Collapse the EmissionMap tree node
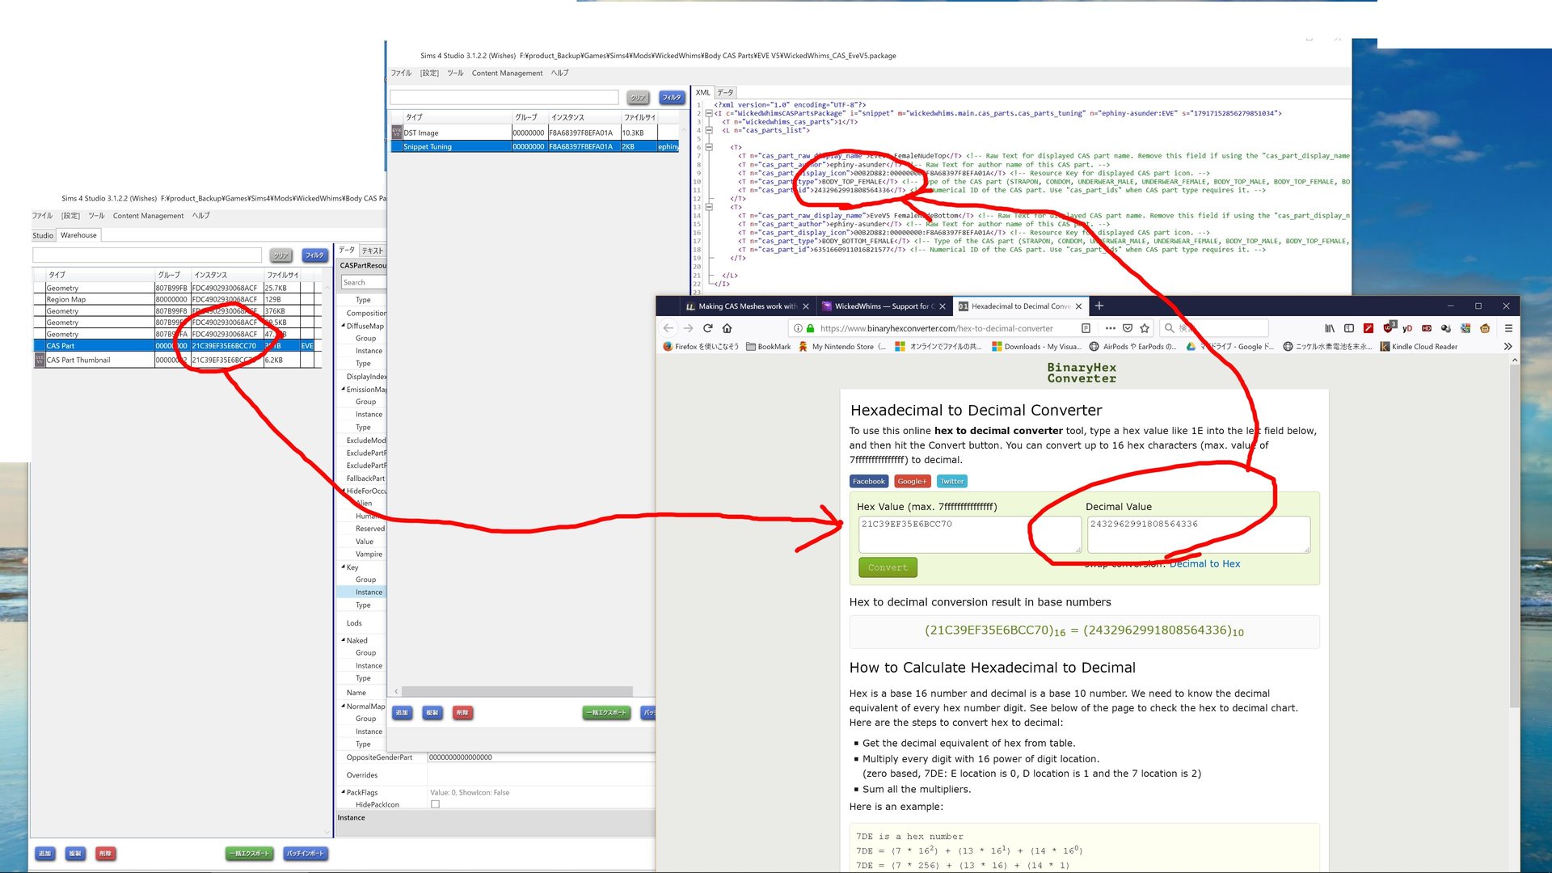Screen dimensions: 1552x873 pos(344,389)
